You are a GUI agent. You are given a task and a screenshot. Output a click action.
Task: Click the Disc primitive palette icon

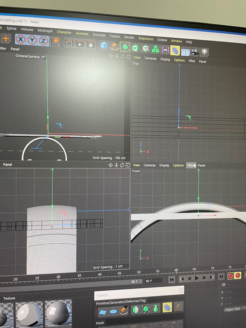point(113,311)
